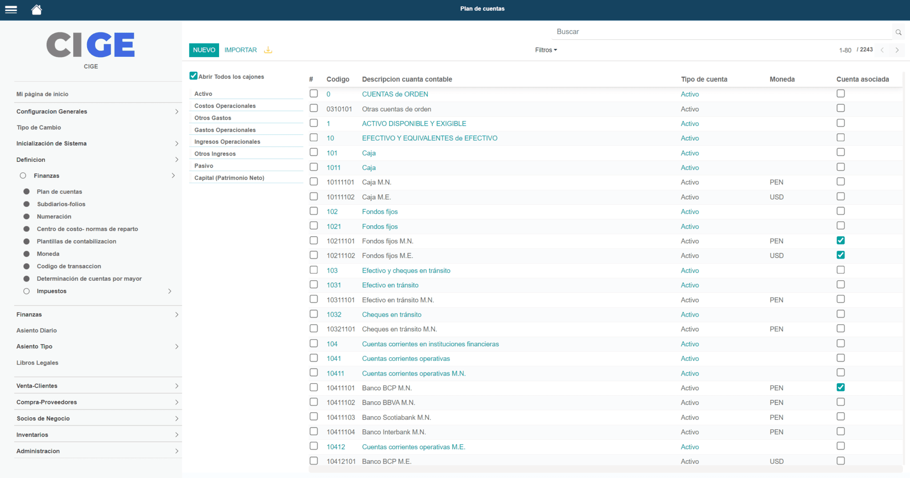Uncheck Abrir Todos los cajones checkbox
910x478 pixels.
193,76
